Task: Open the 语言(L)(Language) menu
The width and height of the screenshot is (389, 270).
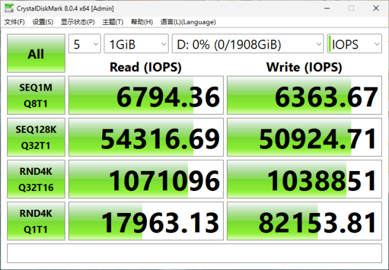Action: click(188, 22)
